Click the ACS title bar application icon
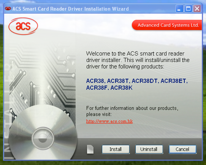 coord(8,9)
